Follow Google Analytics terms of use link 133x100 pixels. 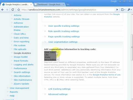click(107, 75)
